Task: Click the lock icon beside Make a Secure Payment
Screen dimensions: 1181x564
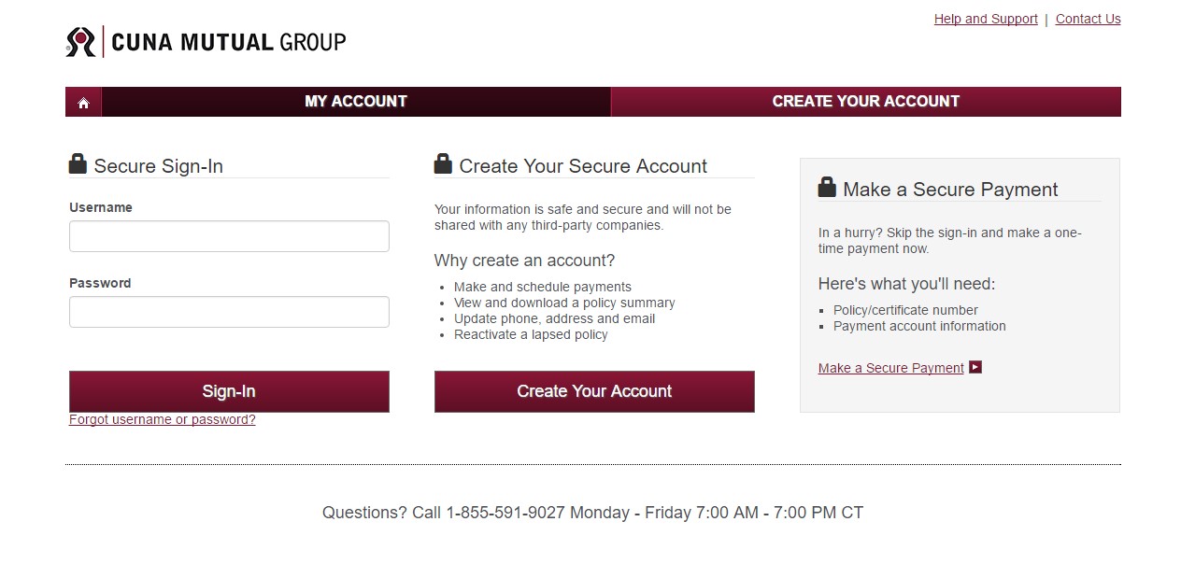Action: click(x=827, y=186)
